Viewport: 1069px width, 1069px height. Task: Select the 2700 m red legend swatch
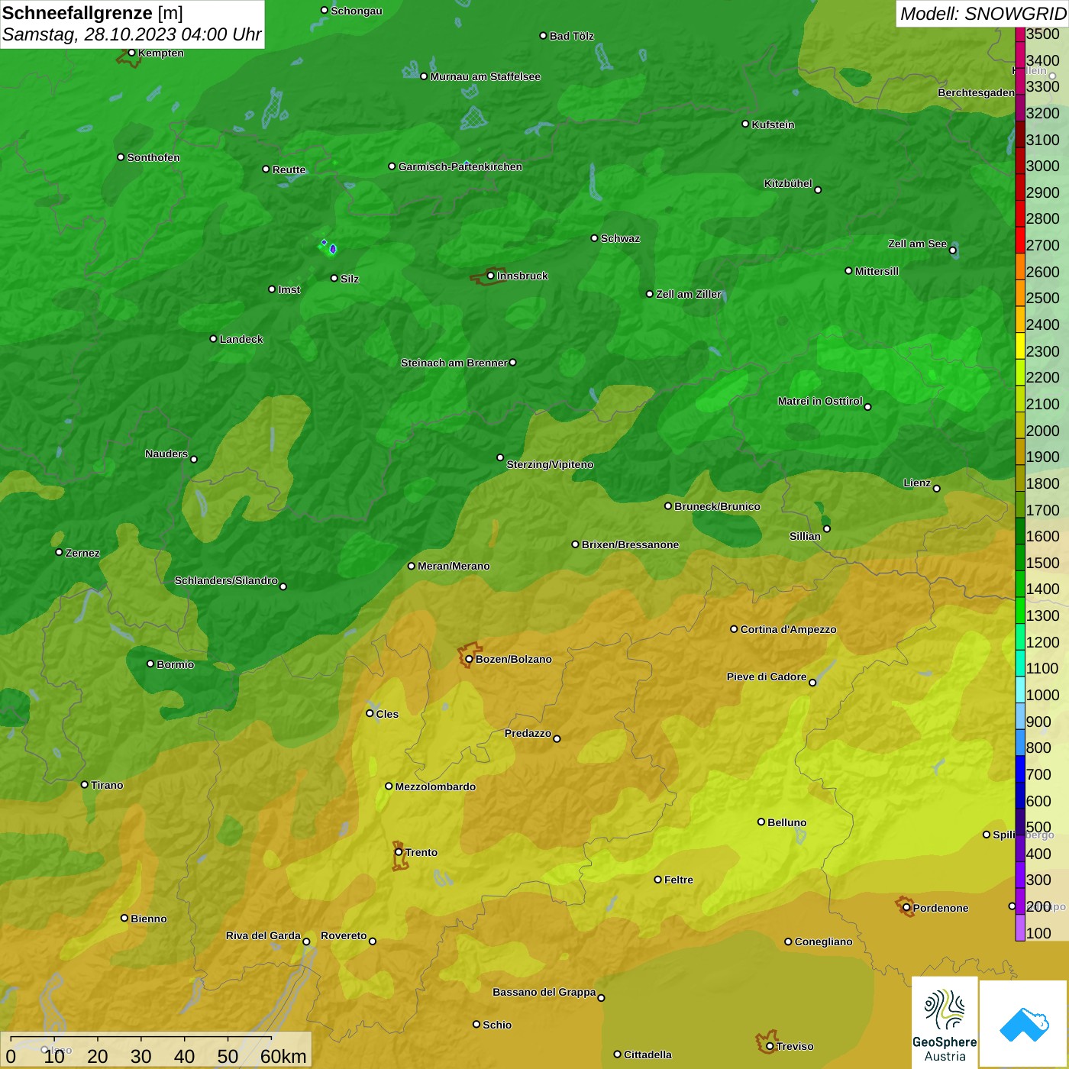pos(1020,241)
